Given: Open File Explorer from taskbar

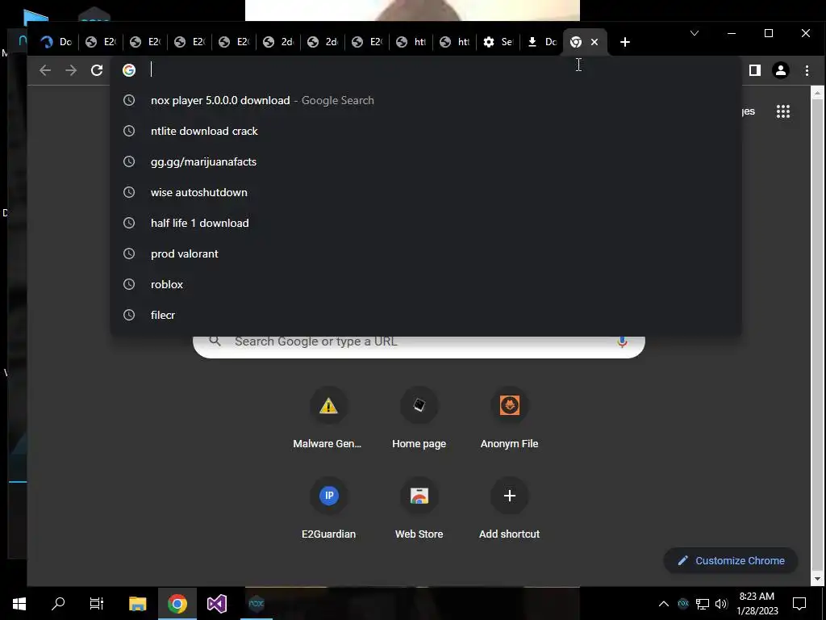Looking at the screenshot, I should (137, 604).
